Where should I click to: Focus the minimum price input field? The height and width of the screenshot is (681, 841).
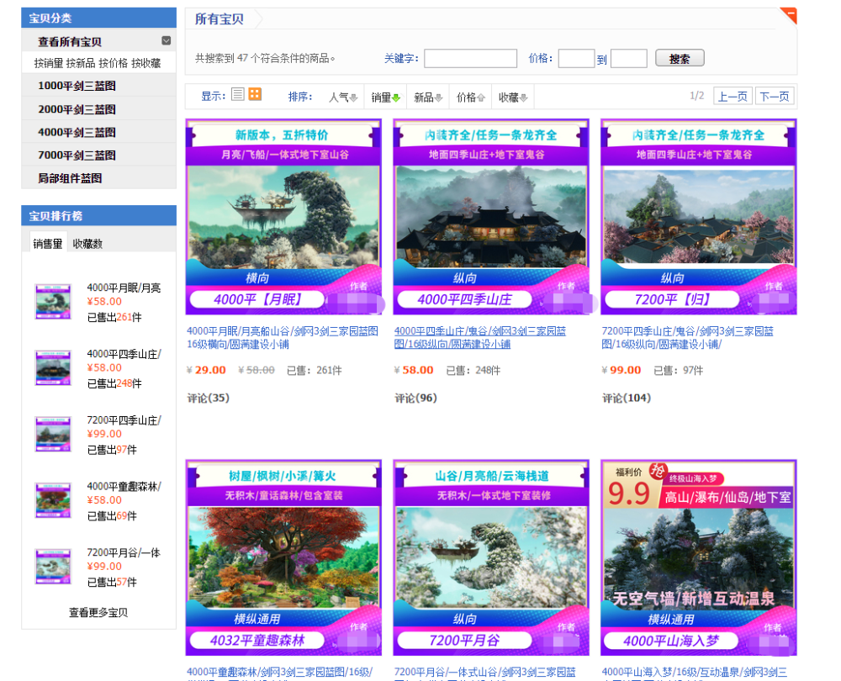pos(576,59)
